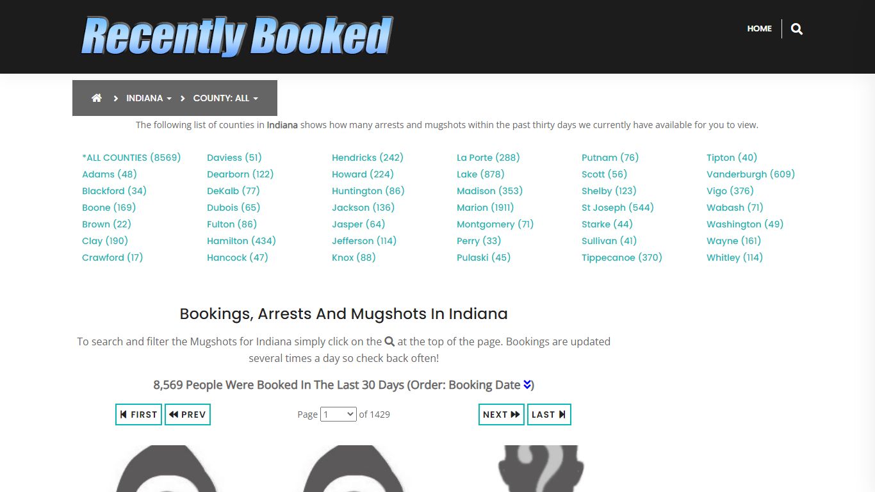Toggle booking date sort order arrow
The height and width of the screenshot is (492, 875).
coord(527,384)
